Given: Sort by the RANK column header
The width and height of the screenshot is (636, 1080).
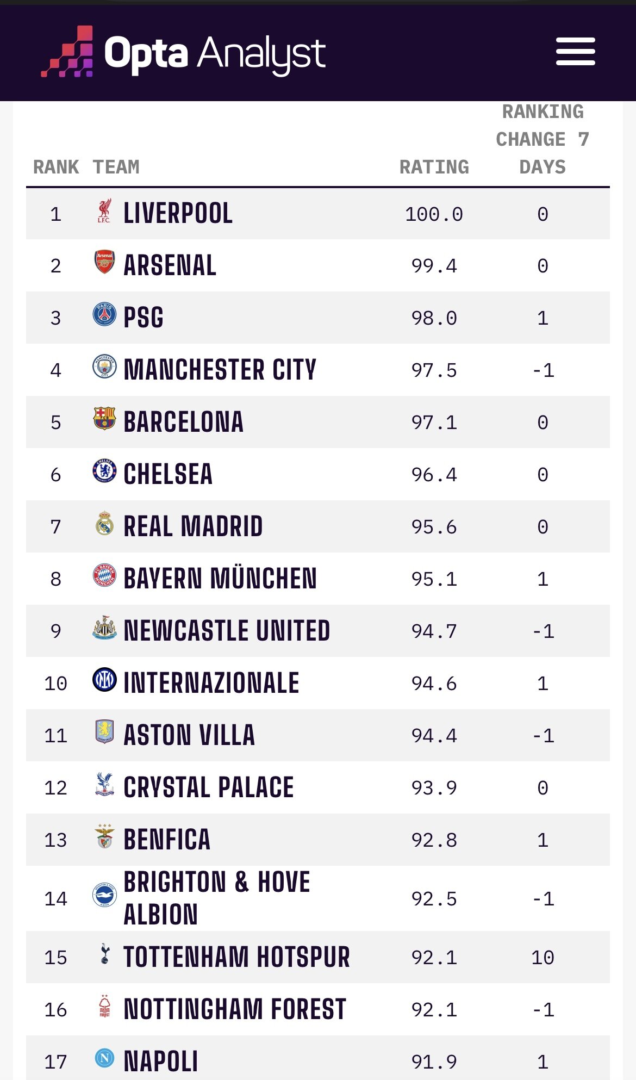Looking at the screenshot, I should [x=56, y=167].
